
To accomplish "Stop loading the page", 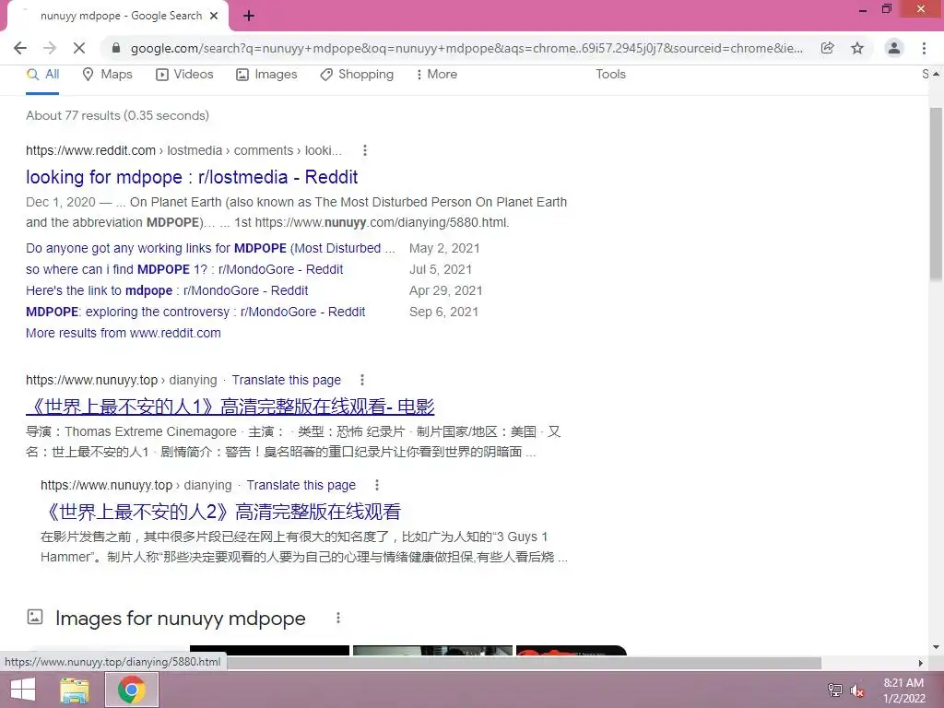I will [79, 48].
